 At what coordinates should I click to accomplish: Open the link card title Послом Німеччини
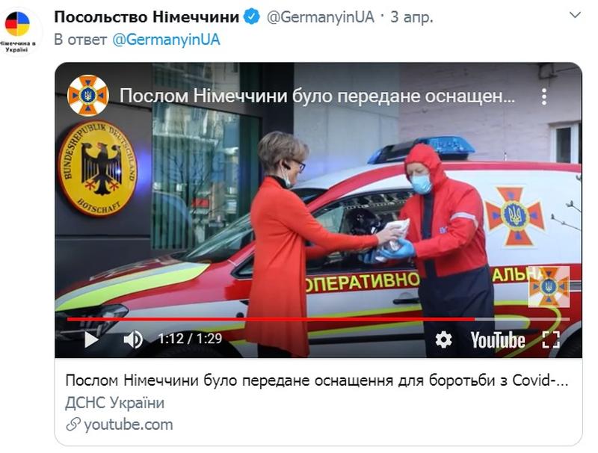pyautogui.click(x=316, y=380)
